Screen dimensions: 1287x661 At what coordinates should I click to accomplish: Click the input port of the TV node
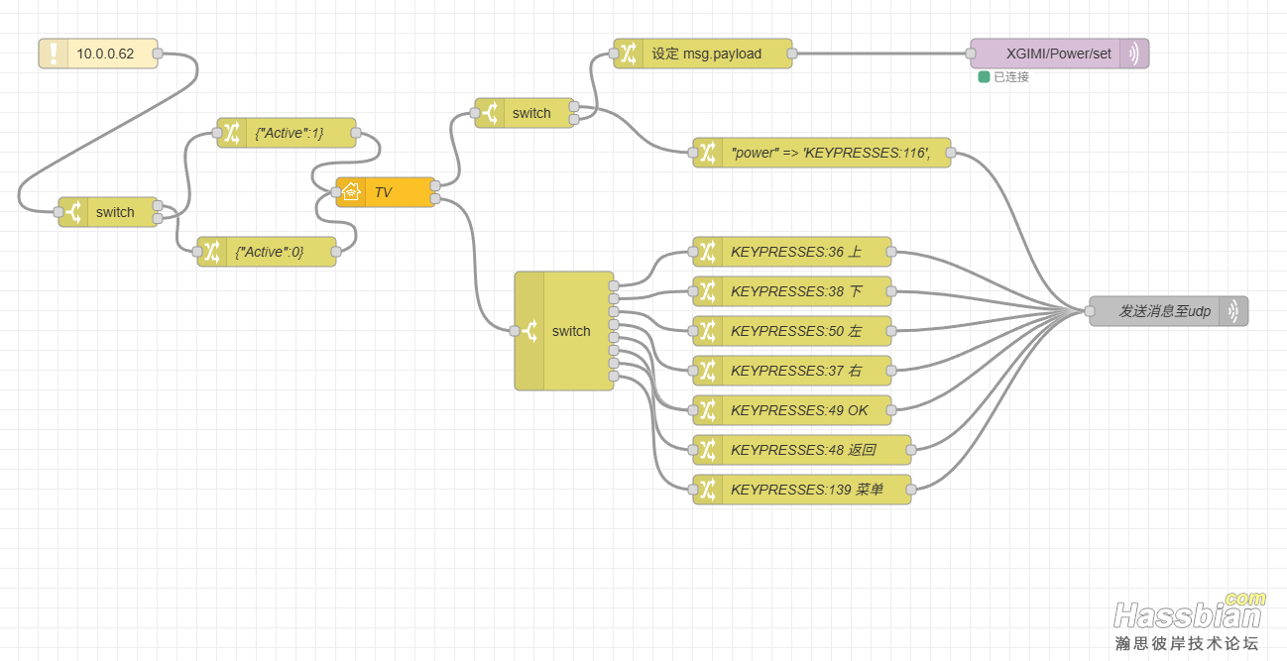click(x=336, y=192)
